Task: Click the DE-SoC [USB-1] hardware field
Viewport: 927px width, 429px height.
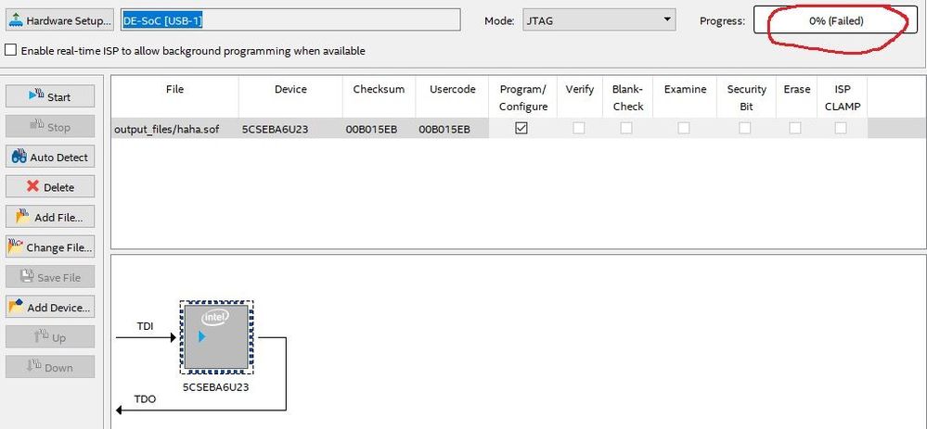Action: pyautogui.click(x=290, y=20)
